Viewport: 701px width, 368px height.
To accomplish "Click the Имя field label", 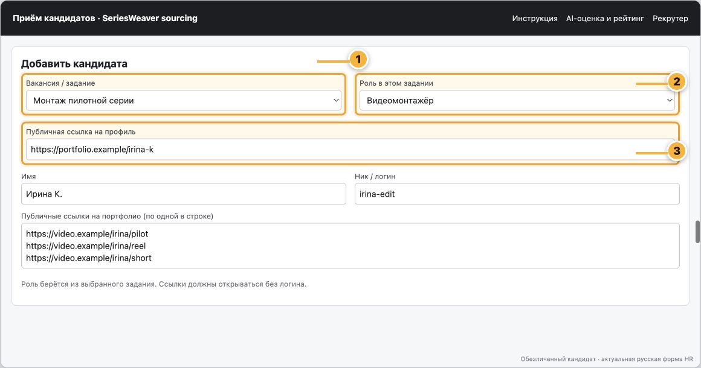I will 28,176.
